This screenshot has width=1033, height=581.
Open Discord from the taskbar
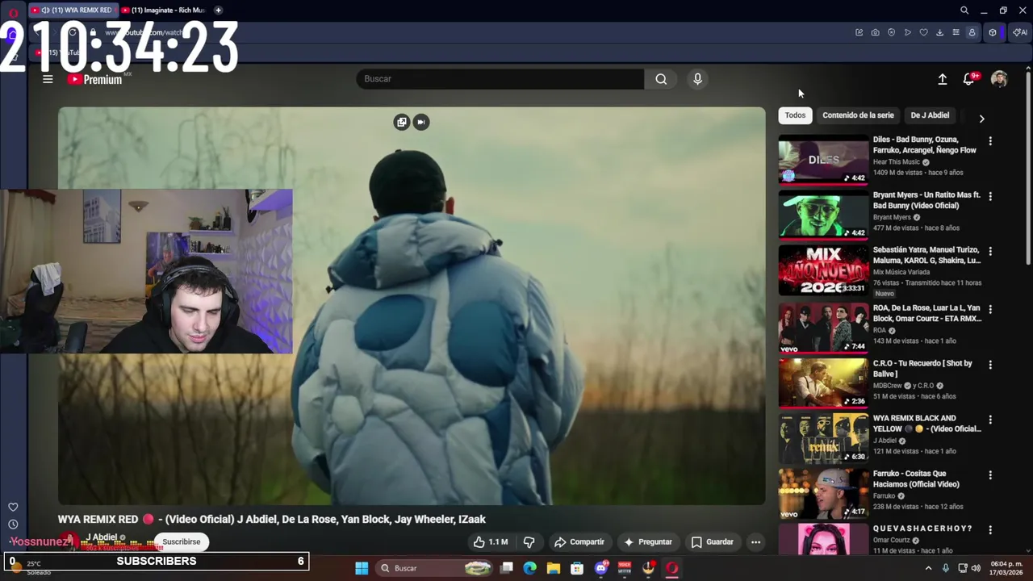tap(600, 568)
